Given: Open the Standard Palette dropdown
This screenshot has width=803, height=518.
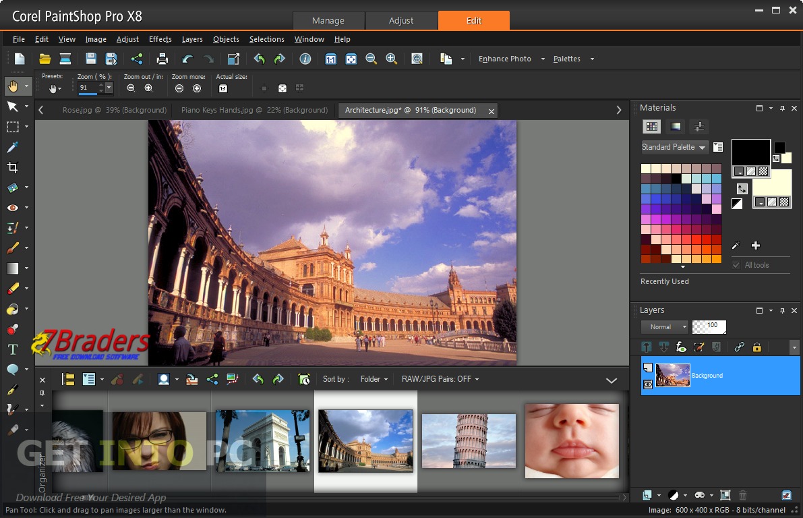Looking at the screenshot, I should coord(675,147).
